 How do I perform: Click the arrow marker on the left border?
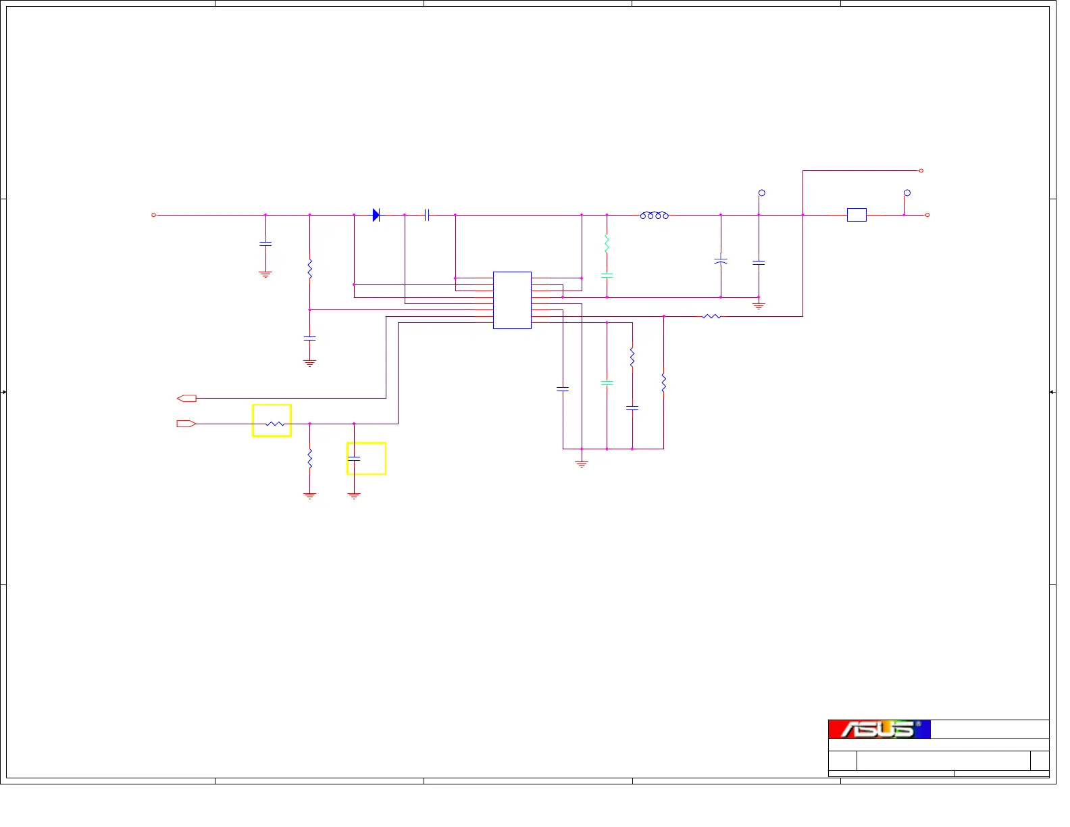click(x=4, y=392)
